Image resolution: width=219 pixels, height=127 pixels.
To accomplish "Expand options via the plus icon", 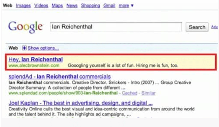I will [x=24, y=48].
